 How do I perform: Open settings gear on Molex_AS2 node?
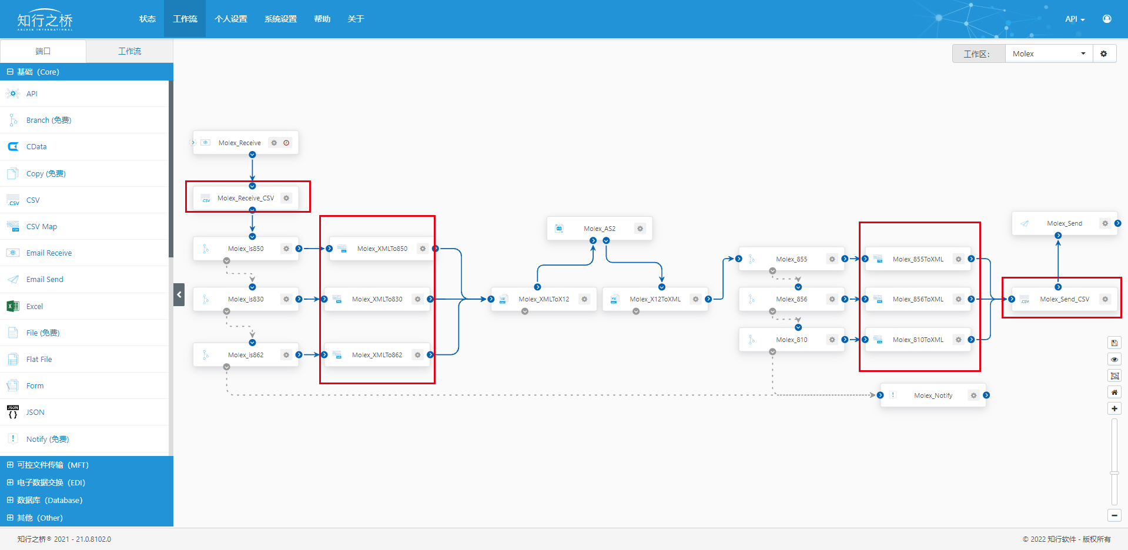click(x=640, y=229)
